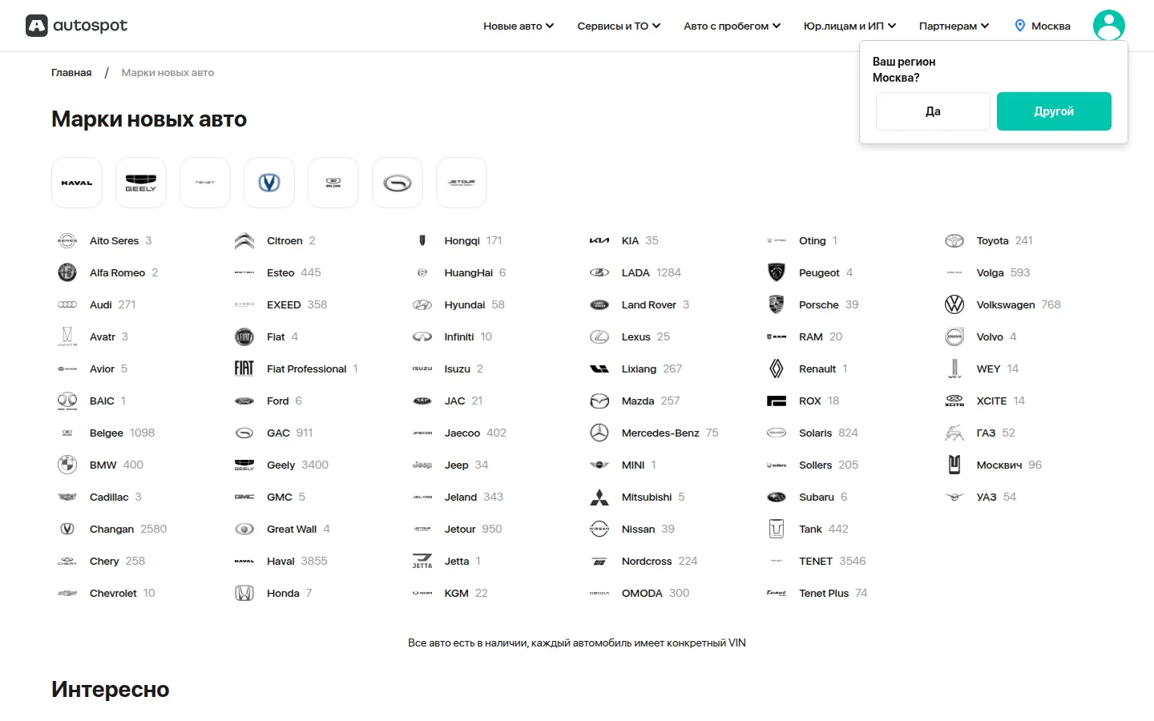Click the Peugeot lion shield logo
The height and width of the screenshot is (721, 1154).
click(777, 272)
